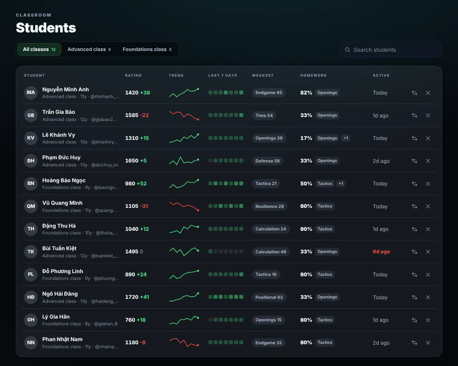The image size is (458, 366).
Task: Click the swap arrows icon for Đỗ Phương Linh
Action: (414, 275)
